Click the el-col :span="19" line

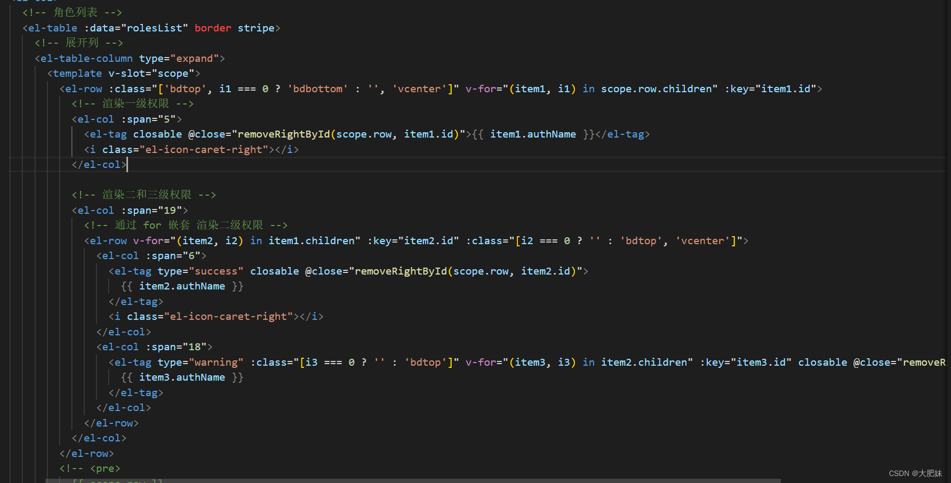130,210
